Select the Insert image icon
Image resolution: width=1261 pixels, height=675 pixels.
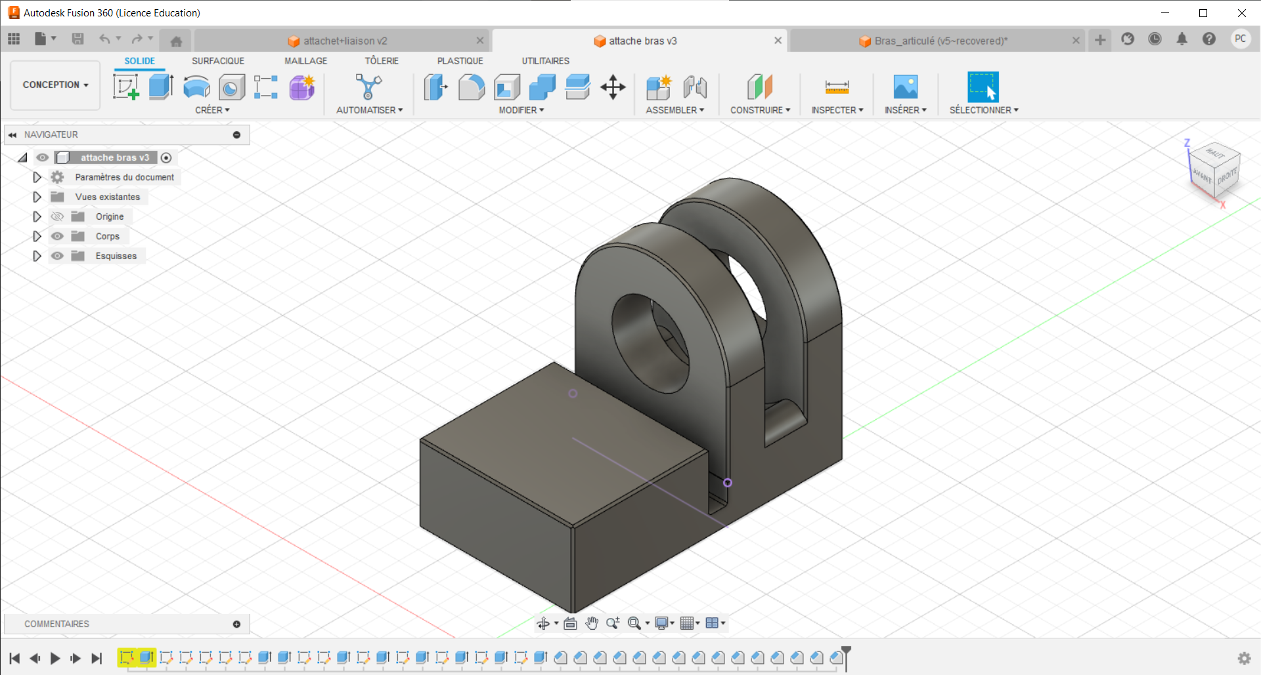[905, 87]
